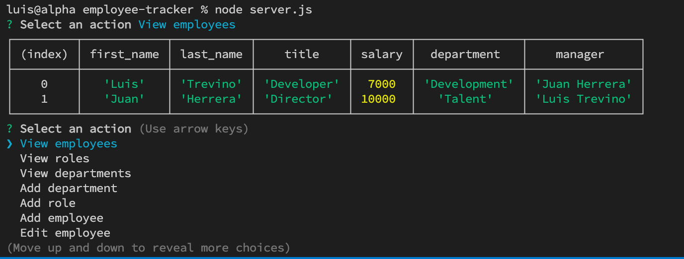684x259 pixels.
Task: Select the Edit employee option
Action: pos(65,233)
